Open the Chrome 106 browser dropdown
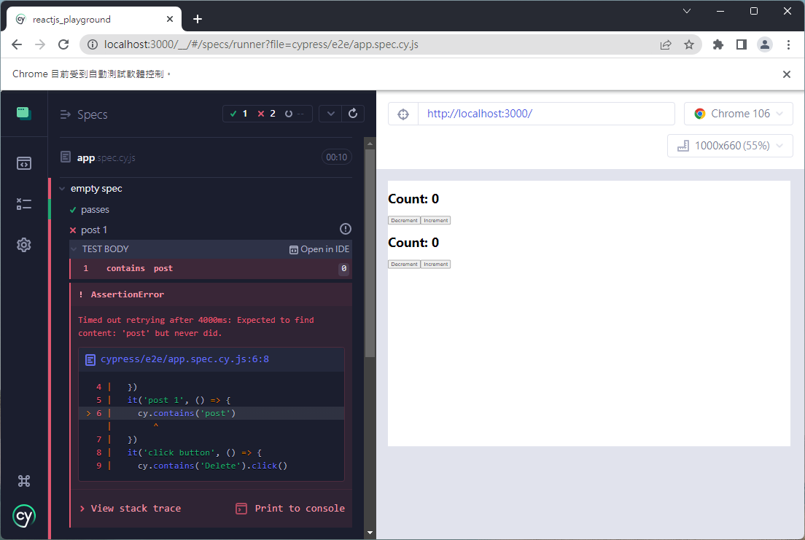The height and width of the screenshot is (540, 805). (x=738, y=114)
